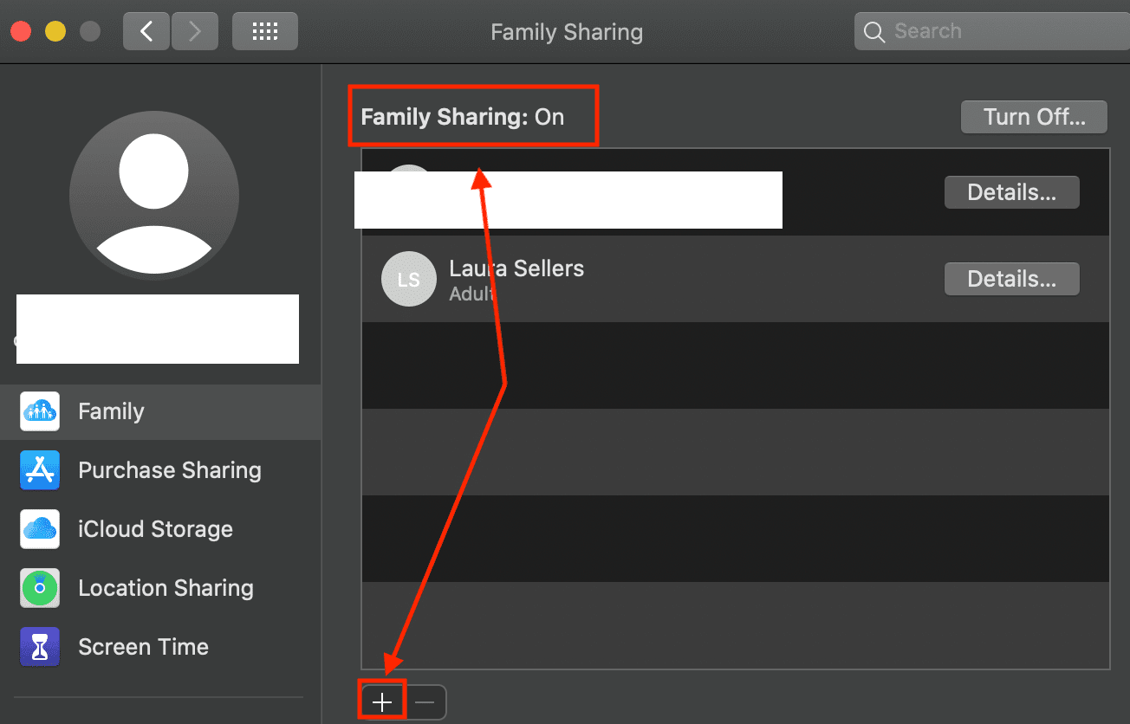The height and width of the screenshot is (724, 1130).
Task: Select the Purchase Sharing menu label
Action: pyautogui.click(x=170, y=470)
